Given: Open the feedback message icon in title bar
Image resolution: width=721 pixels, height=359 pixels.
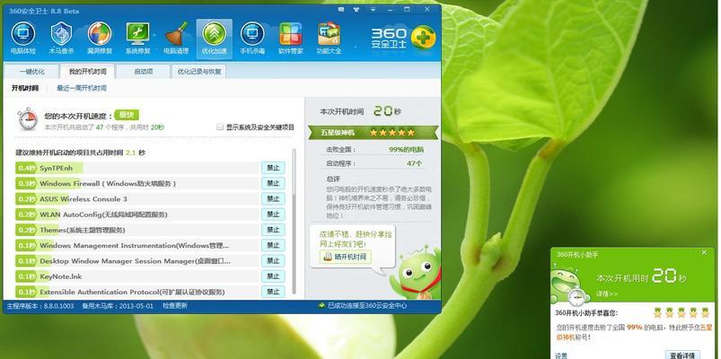Looking at the screenshot, I should 341,9.
